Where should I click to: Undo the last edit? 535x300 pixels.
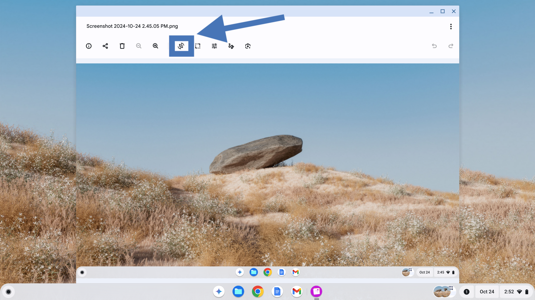click(x=434, y=46)
